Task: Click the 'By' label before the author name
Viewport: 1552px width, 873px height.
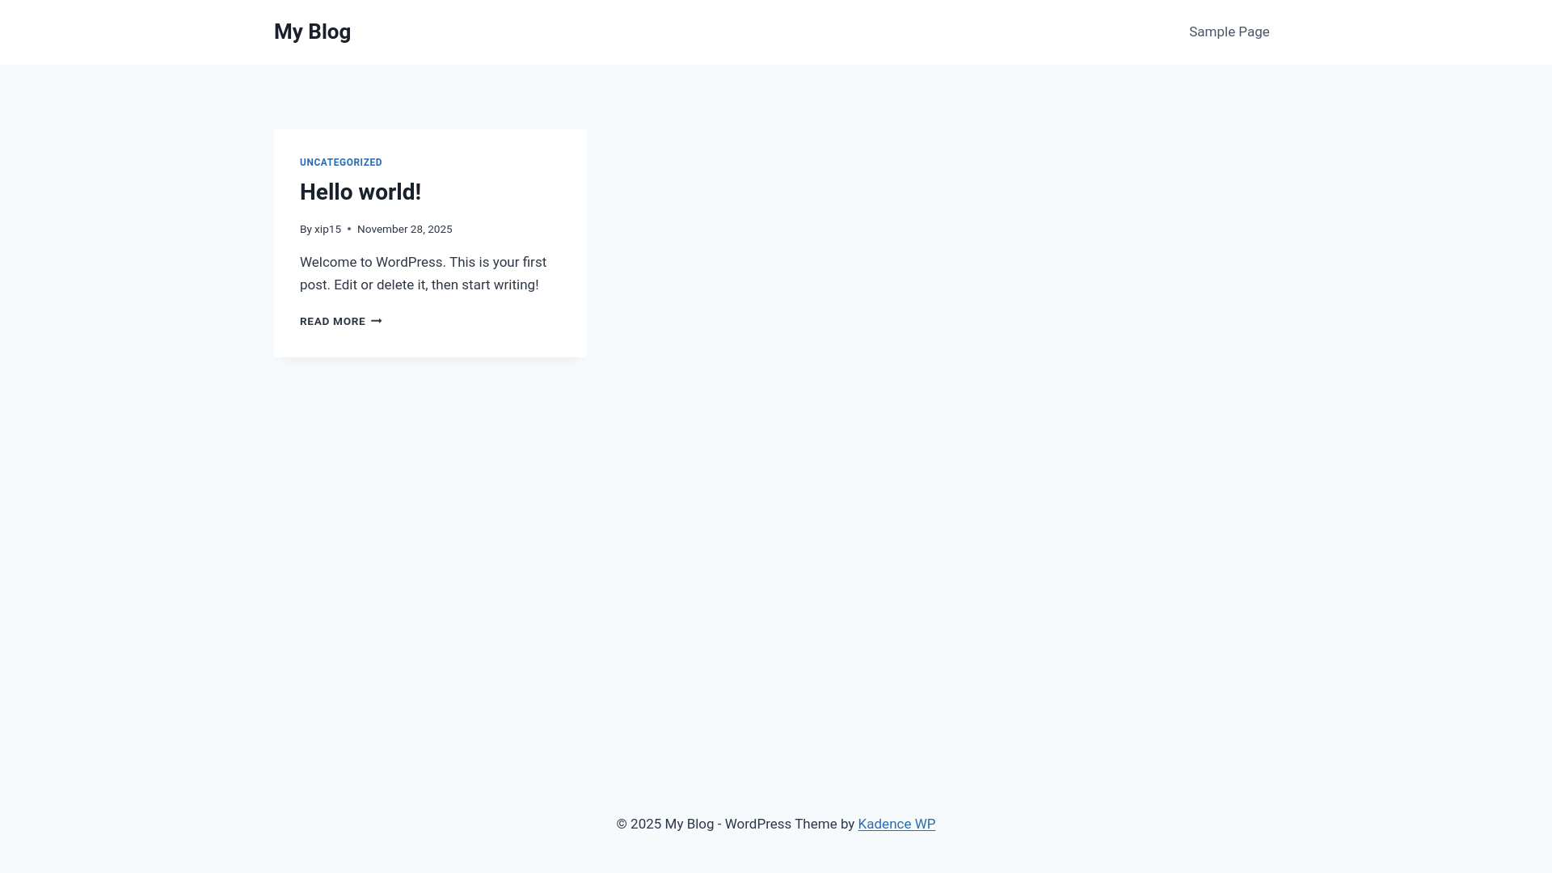Action: pyautogui.click(x=306, y=230)
